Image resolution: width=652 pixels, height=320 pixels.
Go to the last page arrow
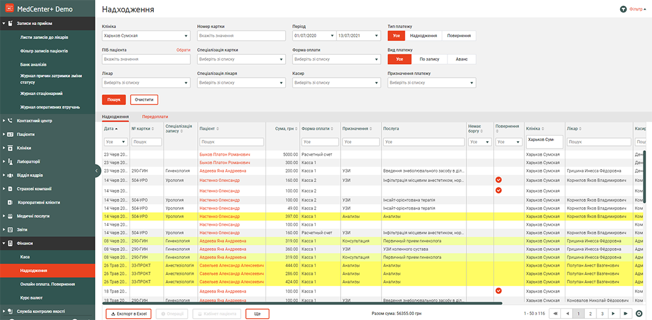pyautogui.click(x=625, y=313)
